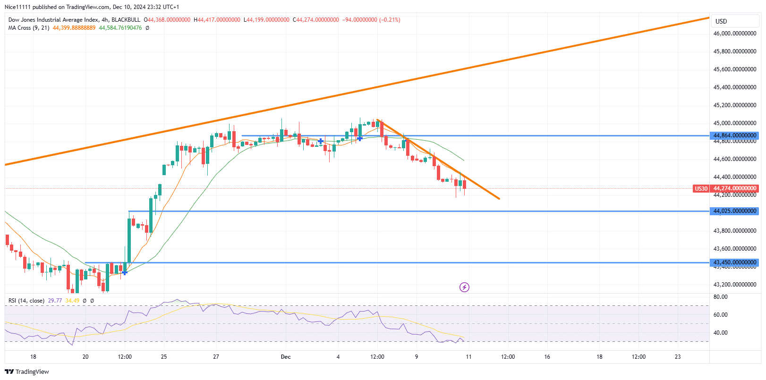The height and width of the screenshot is (380, 766).
Task: Click the published by Nice11111 header text
Action: coord(92,7)
